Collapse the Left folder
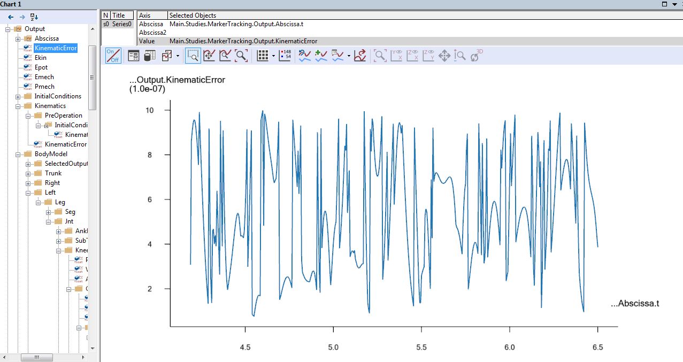 point(28,192)
